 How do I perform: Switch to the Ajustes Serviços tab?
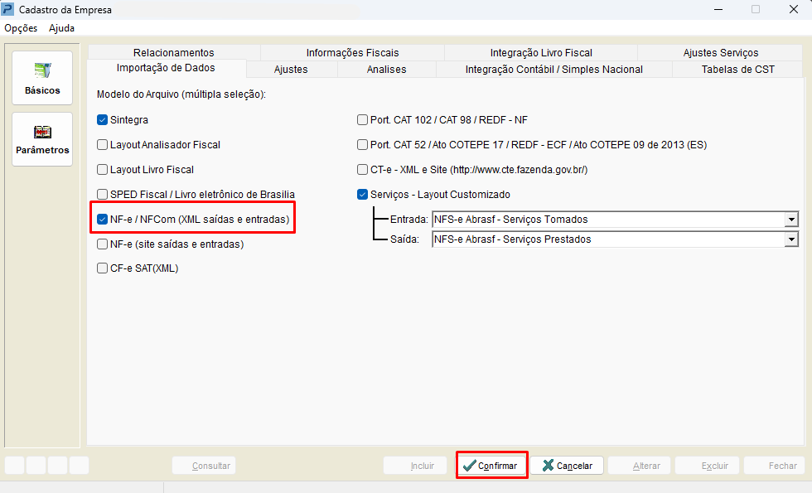(720, 52)
